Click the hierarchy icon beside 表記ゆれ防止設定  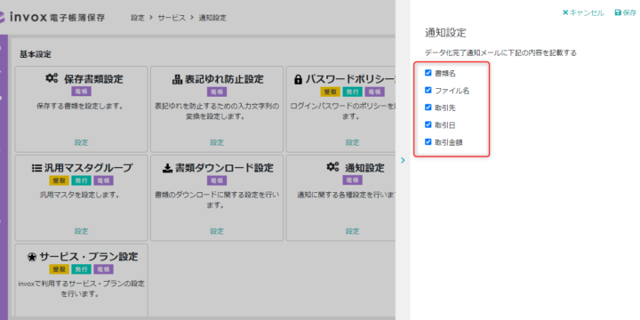(177, 79)
